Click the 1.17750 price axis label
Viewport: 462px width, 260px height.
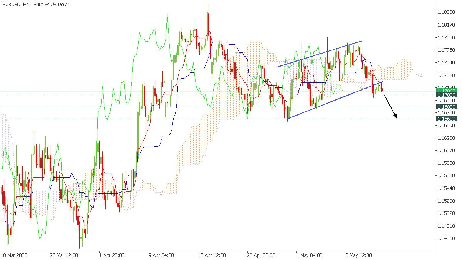pyautogui.click(x=447, y=50)
